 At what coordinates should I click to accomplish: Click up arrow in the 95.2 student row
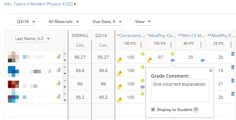(x=65, y=94)
